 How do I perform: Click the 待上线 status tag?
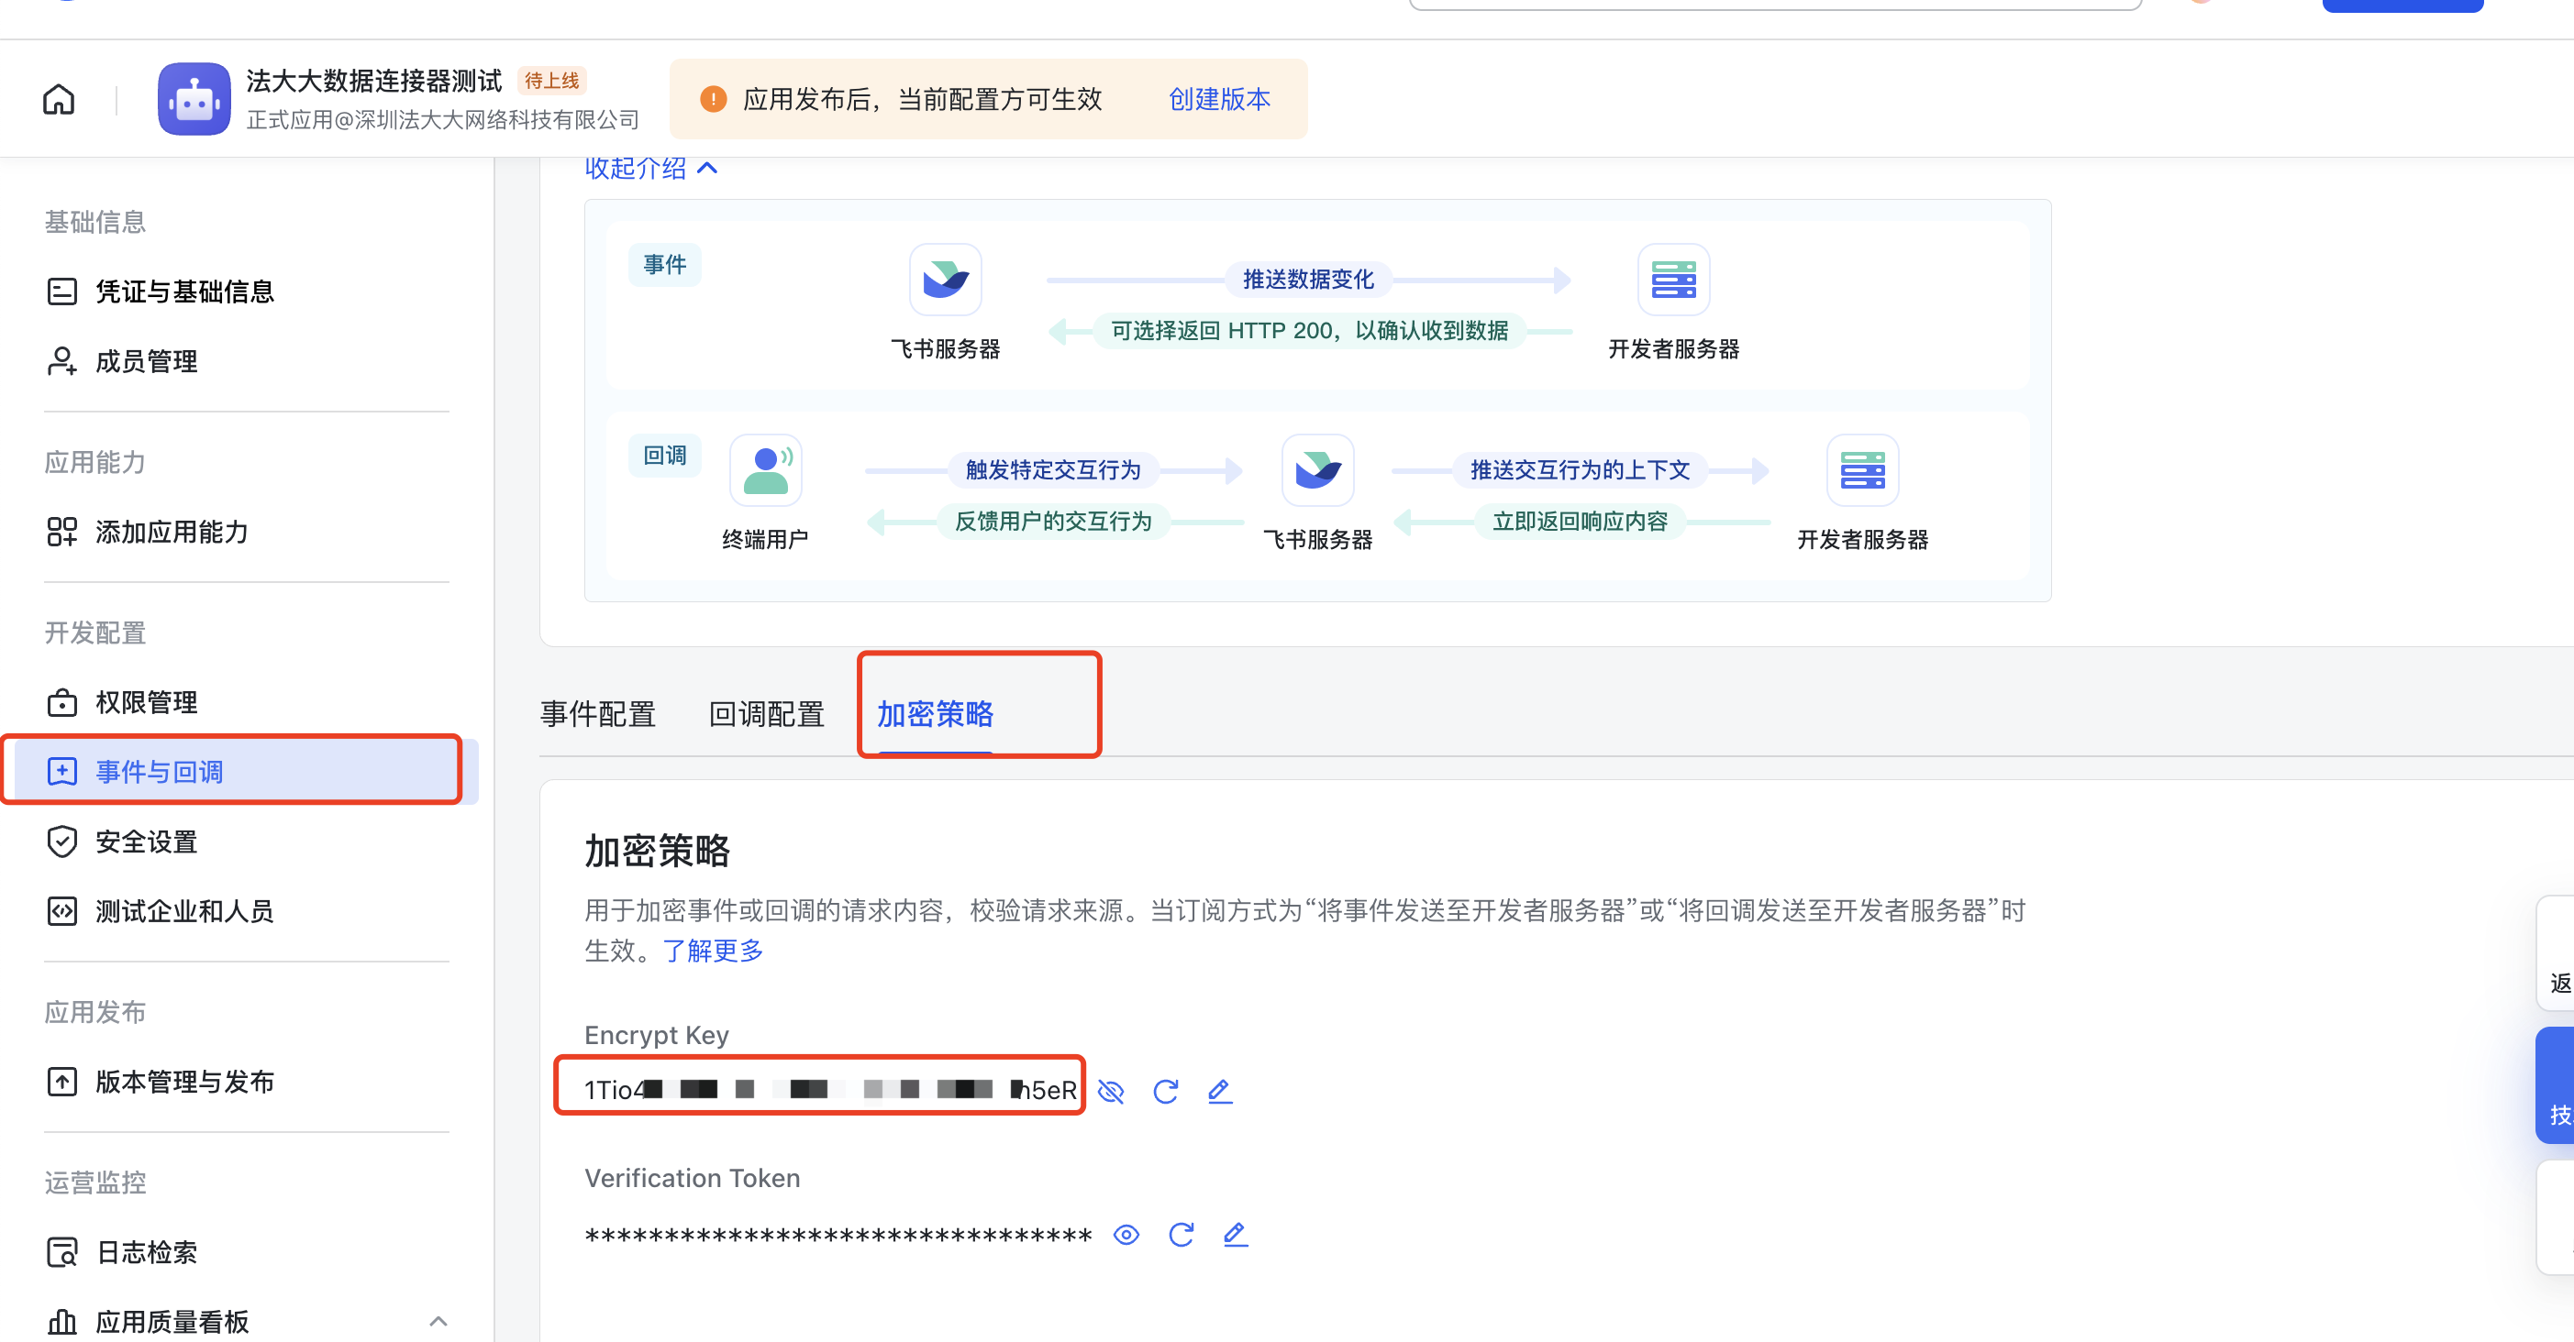551,81
